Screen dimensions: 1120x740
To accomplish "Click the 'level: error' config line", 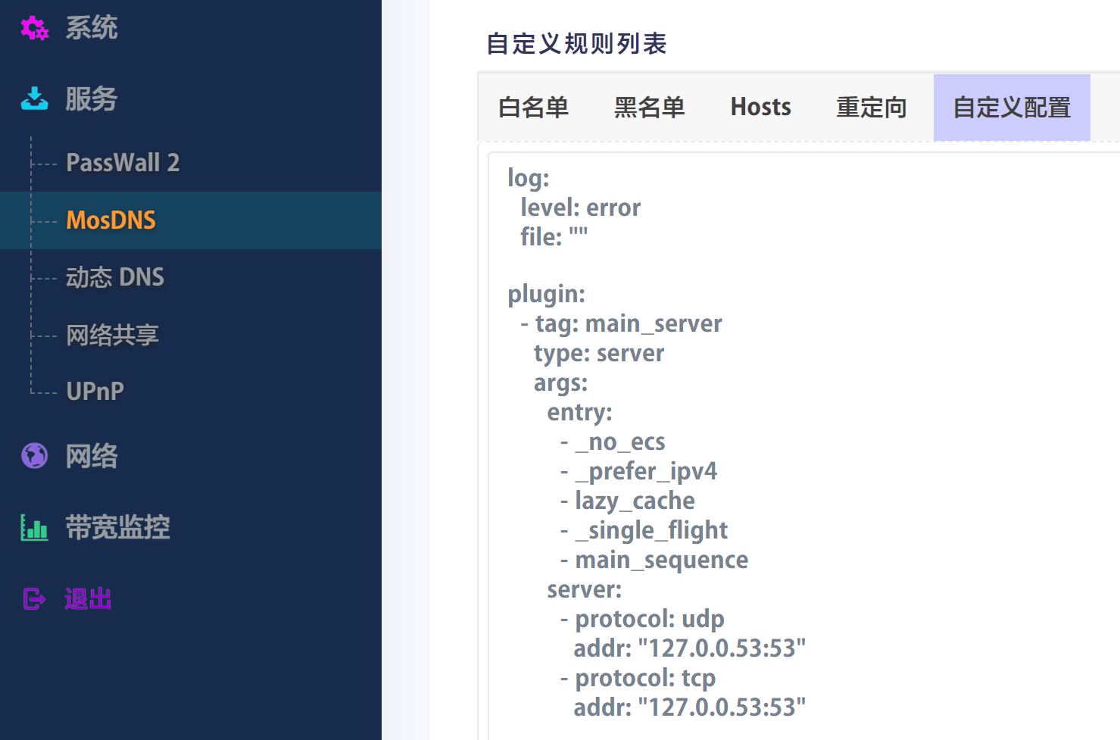I will click(x=581, y=208).
